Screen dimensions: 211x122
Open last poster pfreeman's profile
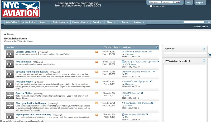(x=129, y=54)
